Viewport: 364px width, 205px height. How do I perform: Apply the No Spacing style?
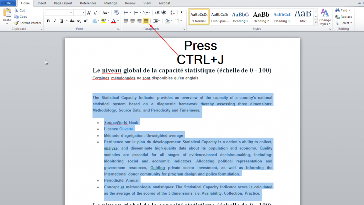click(220, 17)
